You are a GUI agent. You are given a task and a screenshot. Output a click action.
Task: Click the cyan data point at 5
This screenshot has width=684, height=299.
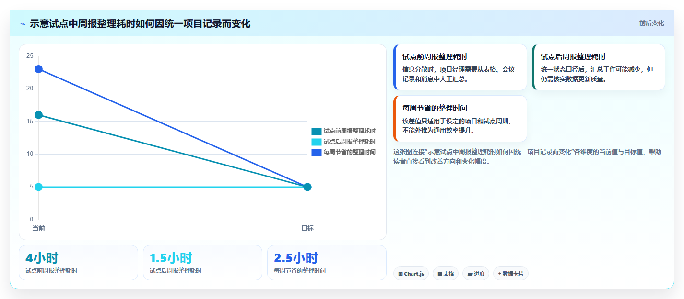tap(38, 187)
